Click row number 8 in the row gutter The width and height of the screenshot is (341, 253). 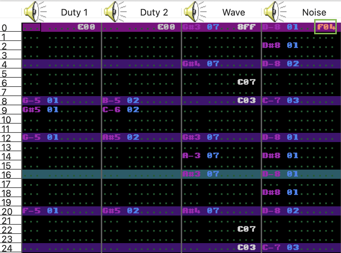tap(4, 101)
